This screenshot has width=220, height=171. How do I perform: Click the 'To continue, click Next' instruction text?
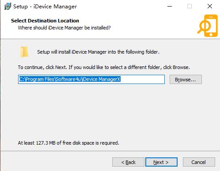click(104, 67)
